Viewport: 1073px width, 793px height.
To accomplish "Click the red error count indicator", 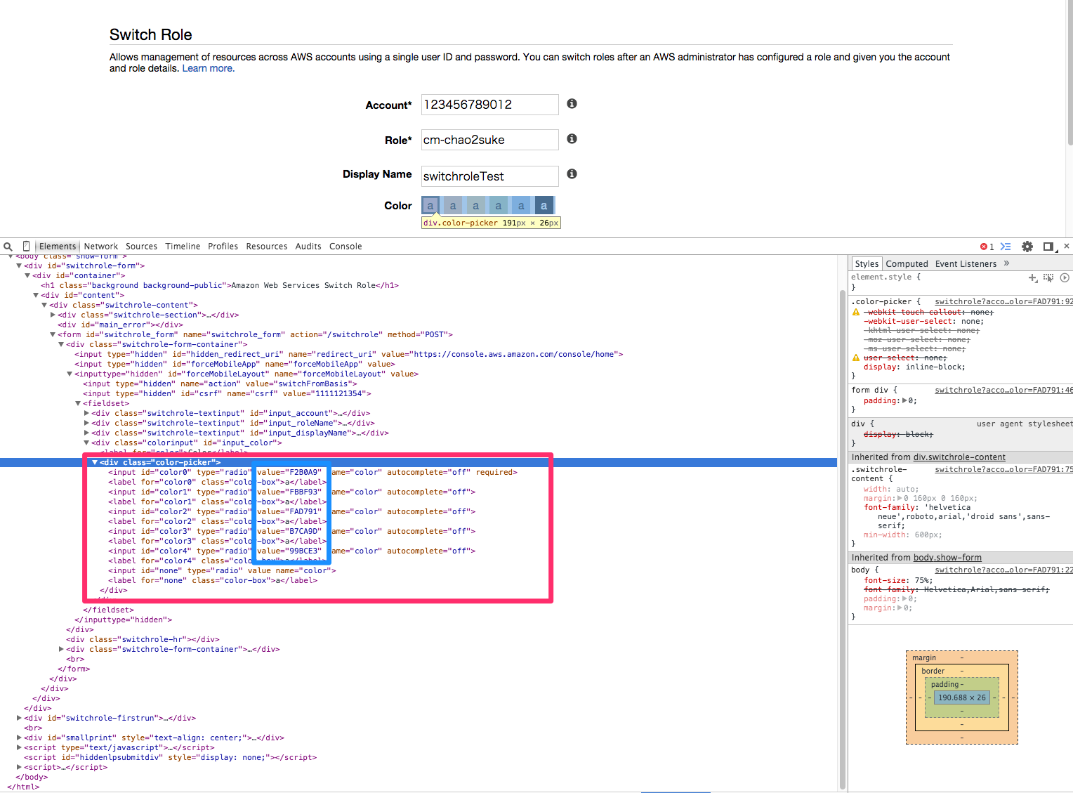I will [987, 247].
